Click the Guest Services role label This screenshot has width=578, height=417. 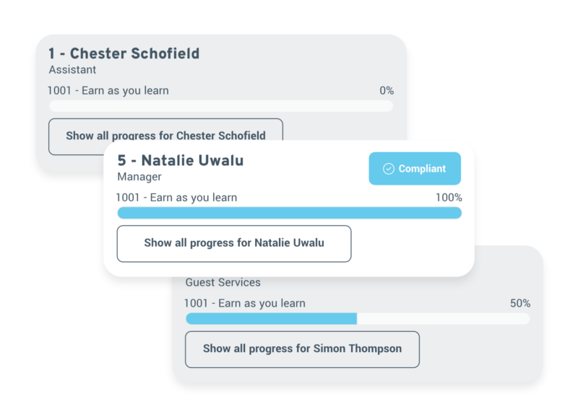pyautogui.click(x=223, y=282)
